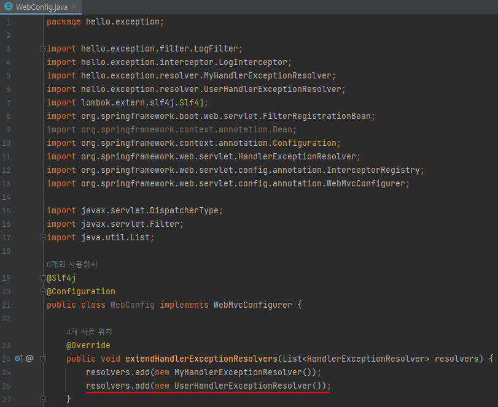Click fold end marker at line 27
Viewport: 498px width, 407px height.
[x=43, y=399]
